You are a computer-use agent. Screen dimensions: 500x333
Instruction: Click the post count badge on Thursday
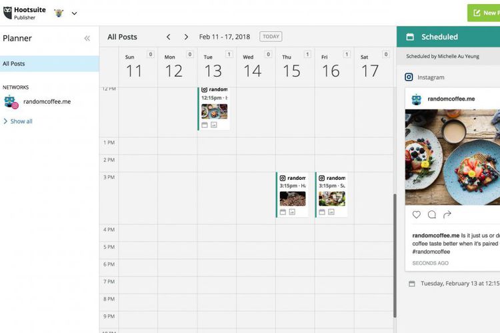pyautogui.click(x=307, y=54)
